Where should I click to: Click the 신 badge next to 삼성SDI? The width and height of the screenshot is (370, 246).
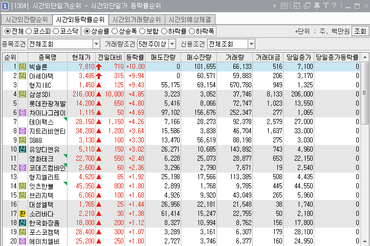(x=23, y=94)
